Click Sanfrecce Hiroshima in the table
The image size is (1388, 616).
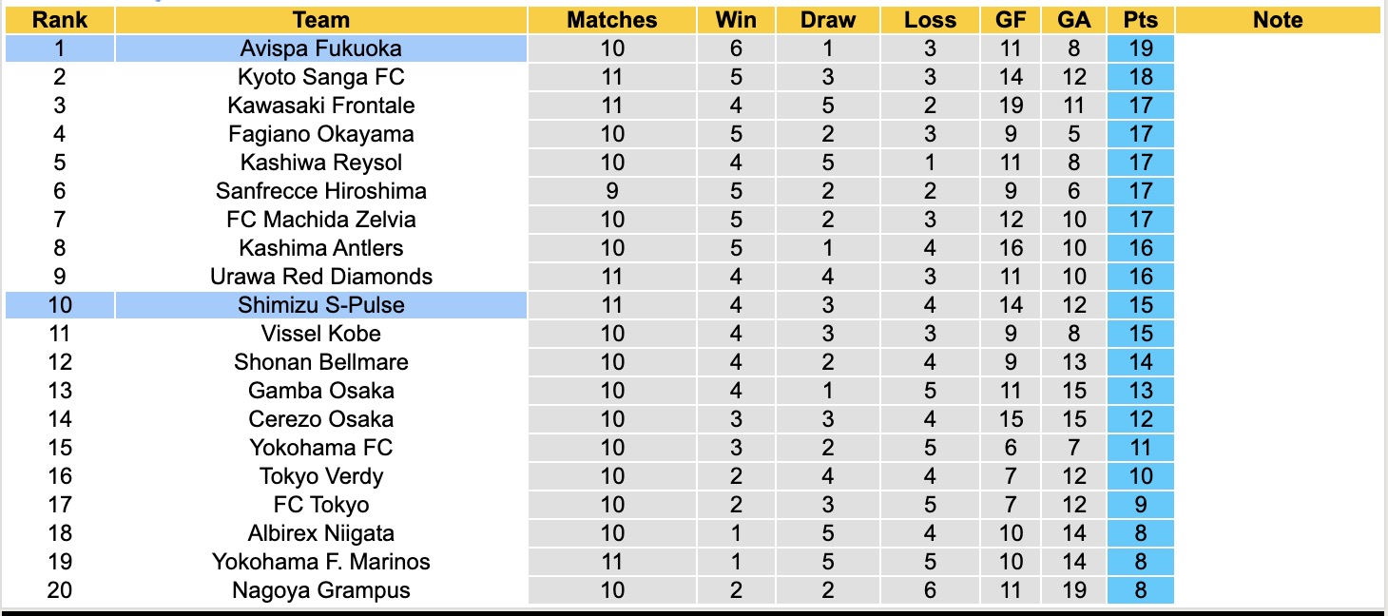click(x=321, y=191)
